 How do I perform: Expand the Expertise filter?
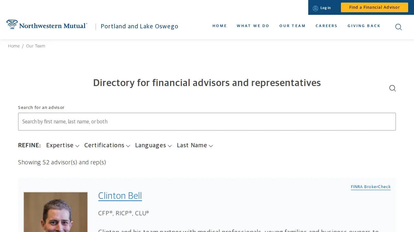coord(63,145)
